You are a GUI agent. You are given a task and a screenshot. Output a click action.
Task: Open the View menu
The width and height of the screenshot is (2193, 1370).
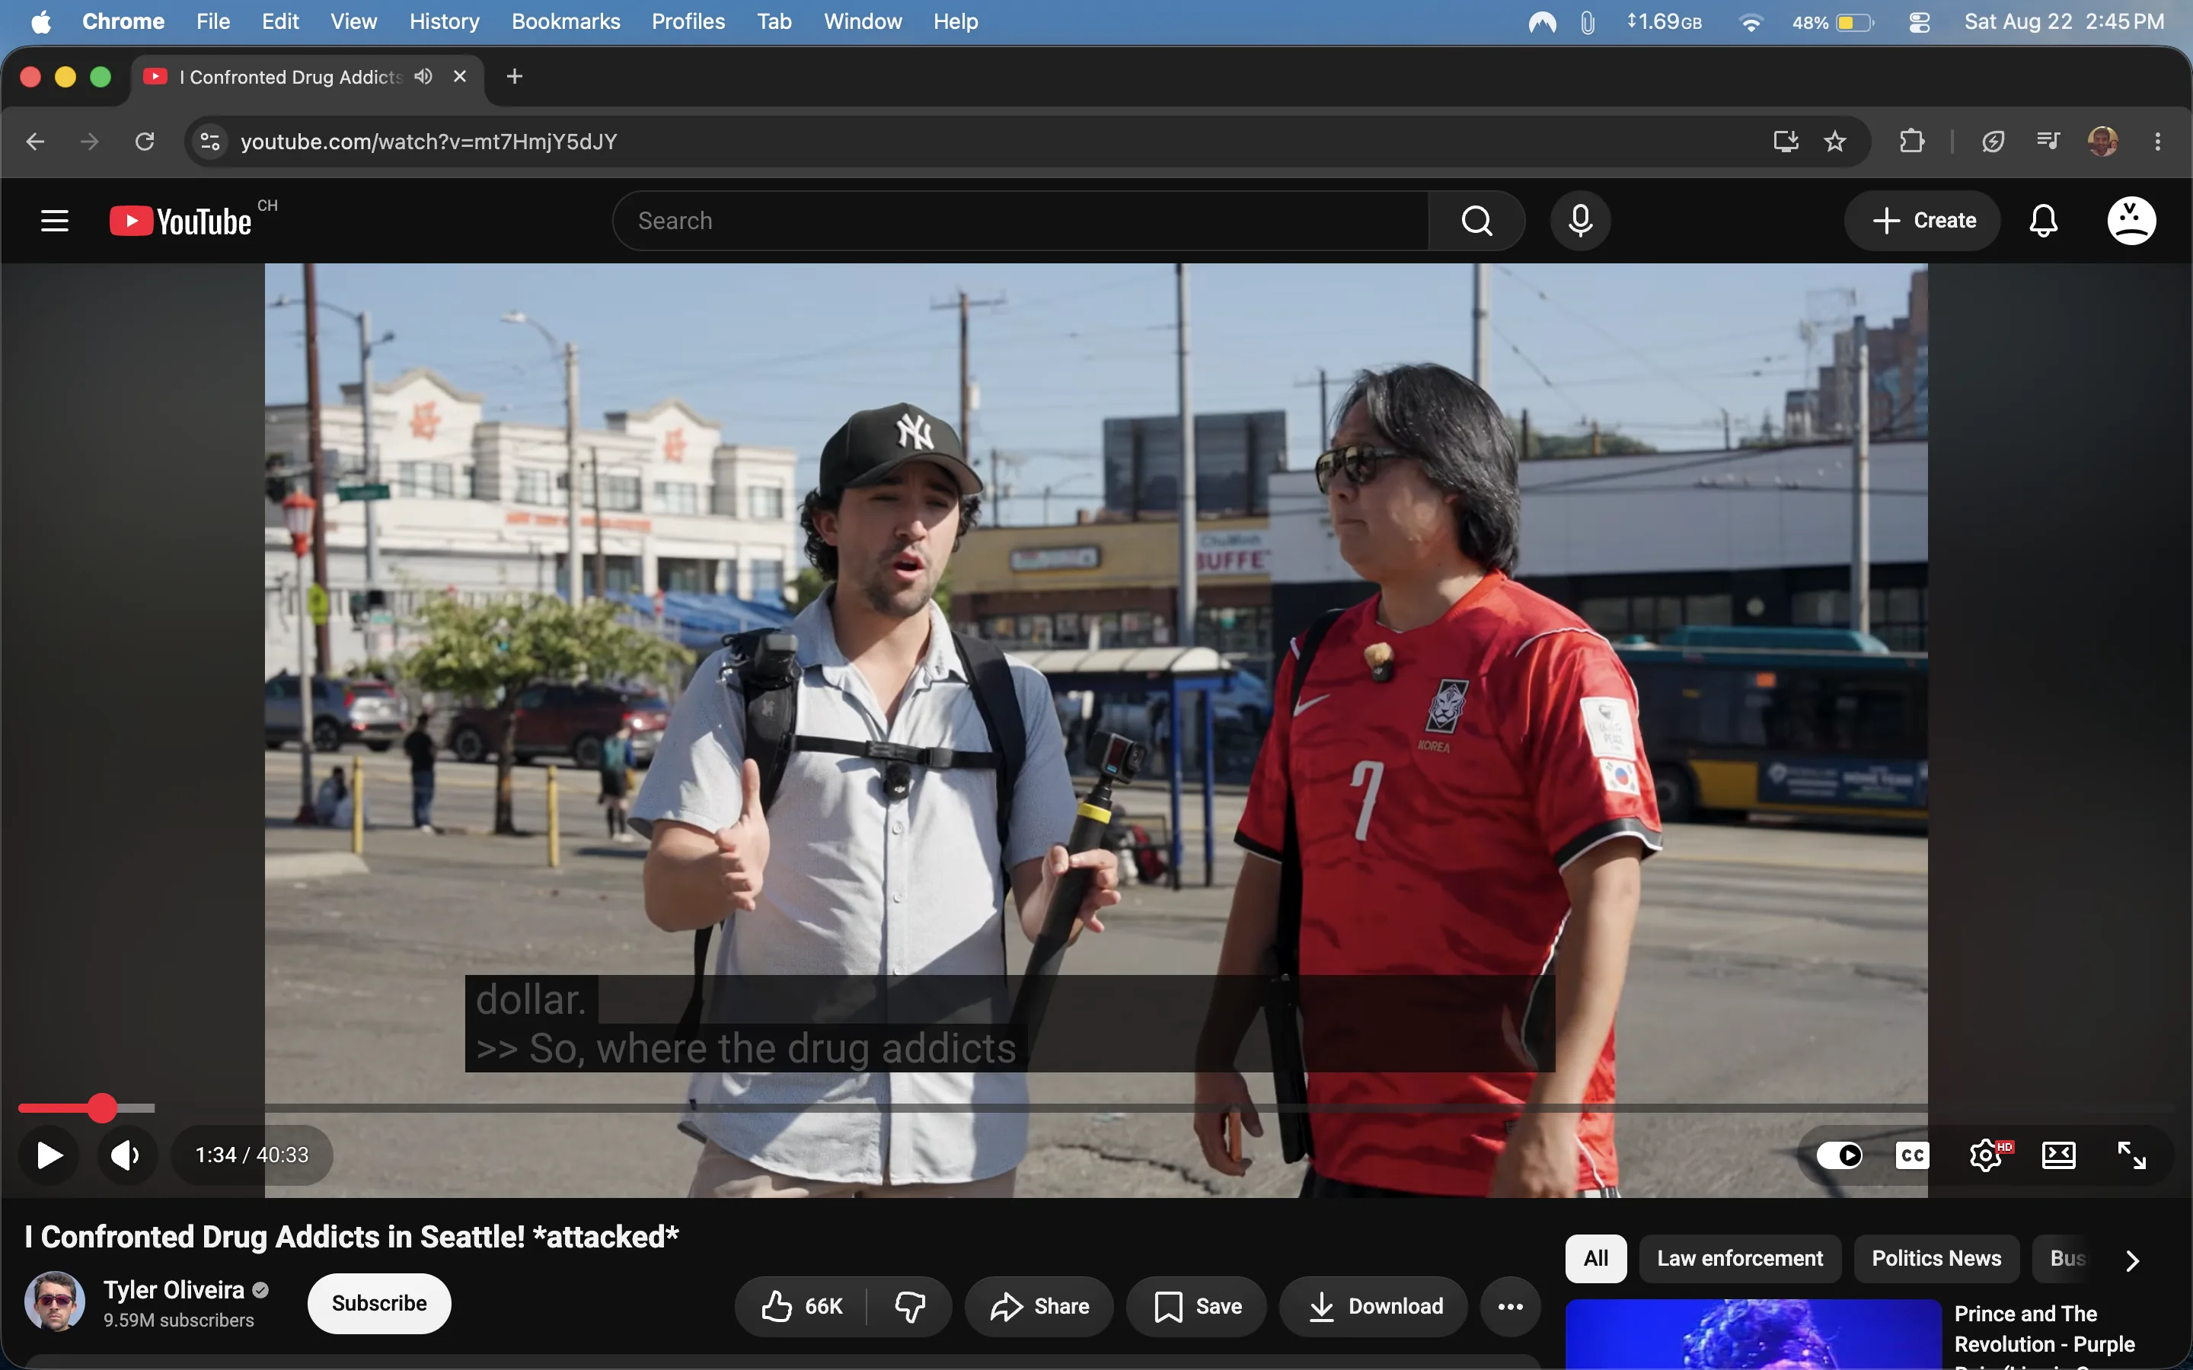(x=353, y=22)
